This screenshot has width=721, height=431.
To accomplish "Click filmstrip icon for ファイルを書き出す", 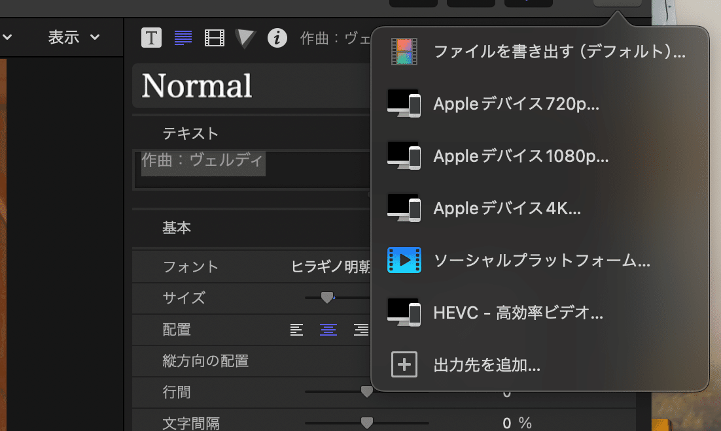I will click(x=404, y=52).
